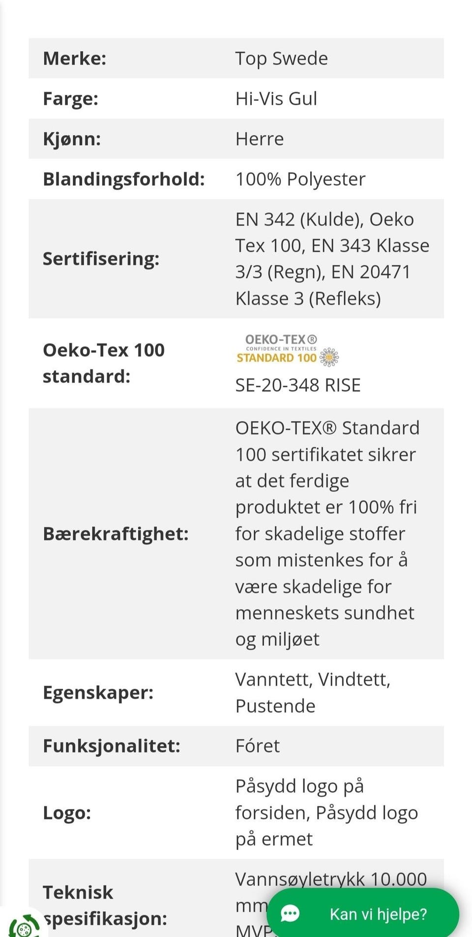Tap the green cookie settings icon
Screen dimensions: 472x937
point(23,926)
